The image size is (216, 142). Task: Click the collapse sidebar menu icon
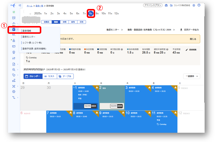tap(20, 5)
